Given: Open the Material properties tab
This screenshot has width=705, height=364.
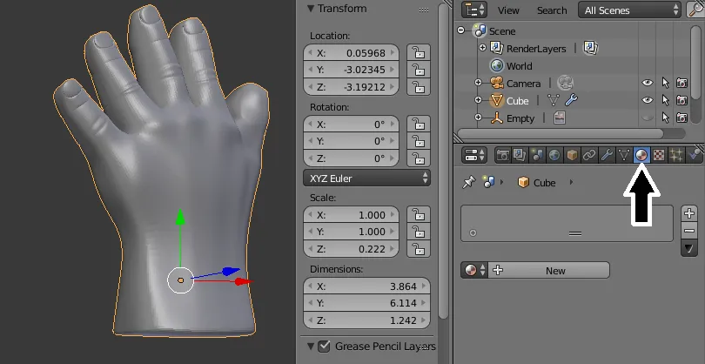Looking at the screenshot, I should coord(641,155).
